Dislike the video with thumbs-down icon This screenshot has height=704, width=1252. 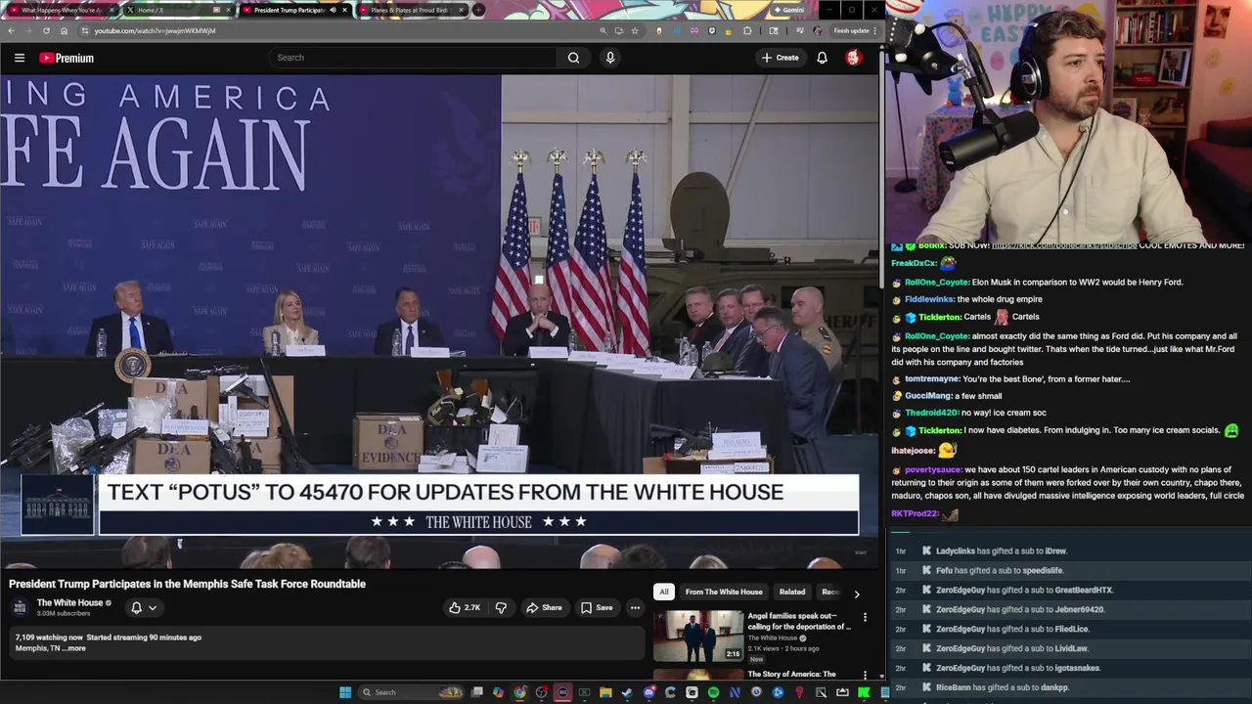(501, 607)
